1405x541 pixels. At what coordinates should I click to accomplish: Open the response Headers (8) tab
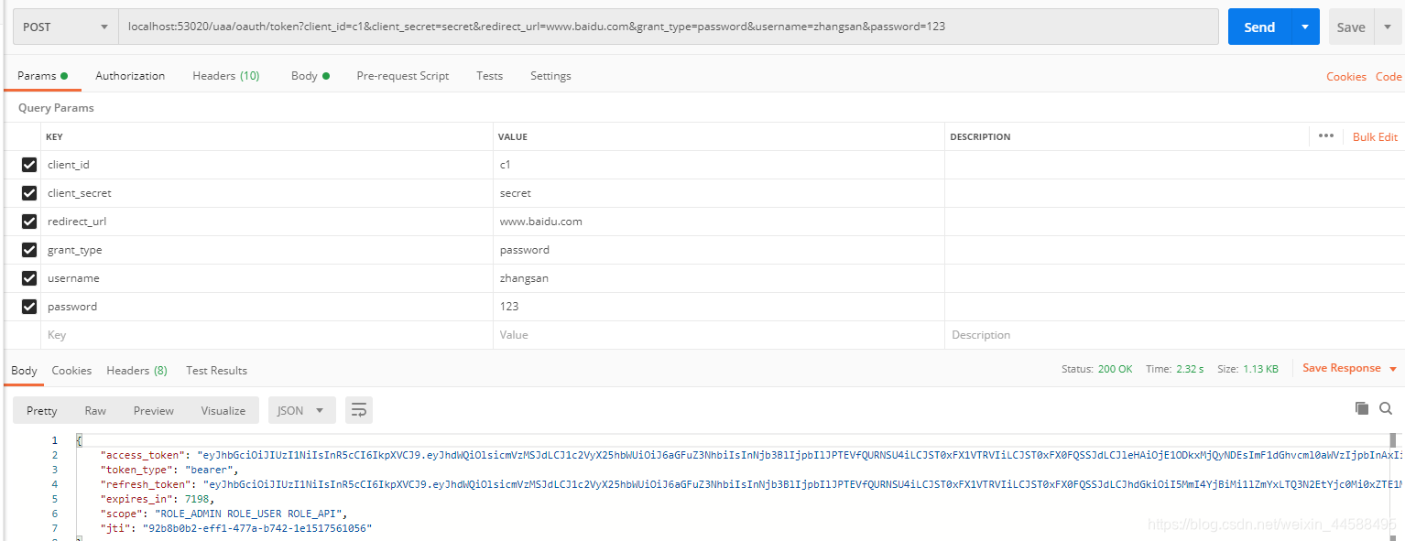point(136,371)
